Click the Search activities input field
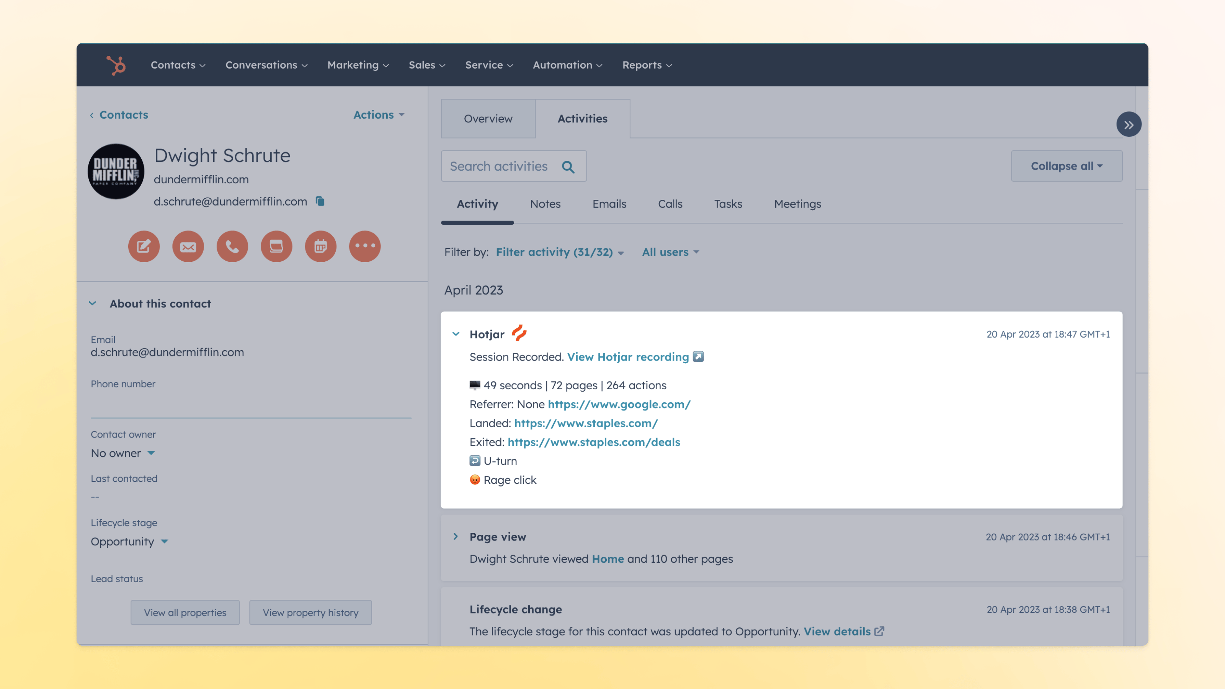The height and width of the screenshot is (689, 1225). click(513, 165)
